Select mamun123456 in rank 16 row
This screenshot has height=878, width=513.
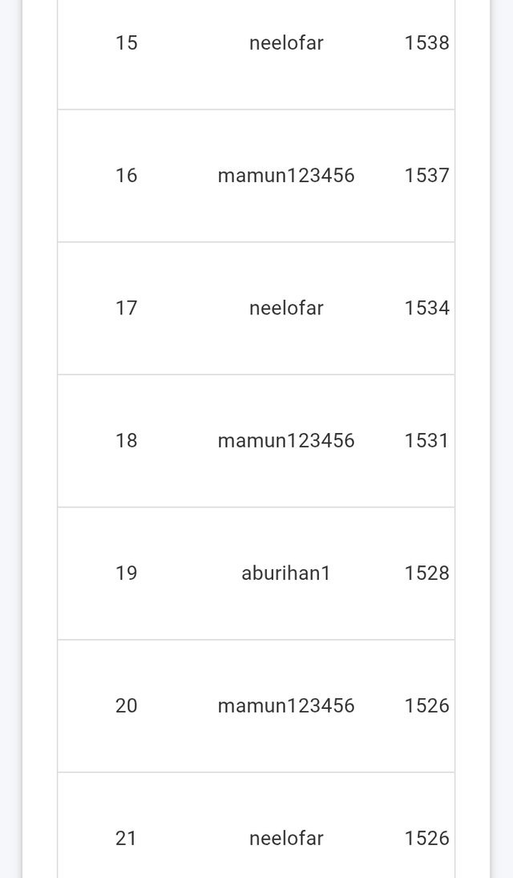click(x=286, y=176)
